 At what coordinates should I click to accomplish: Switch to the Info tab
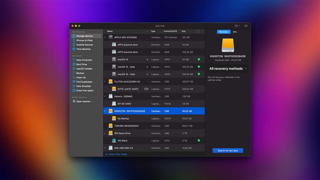click(x=235, y=32)
